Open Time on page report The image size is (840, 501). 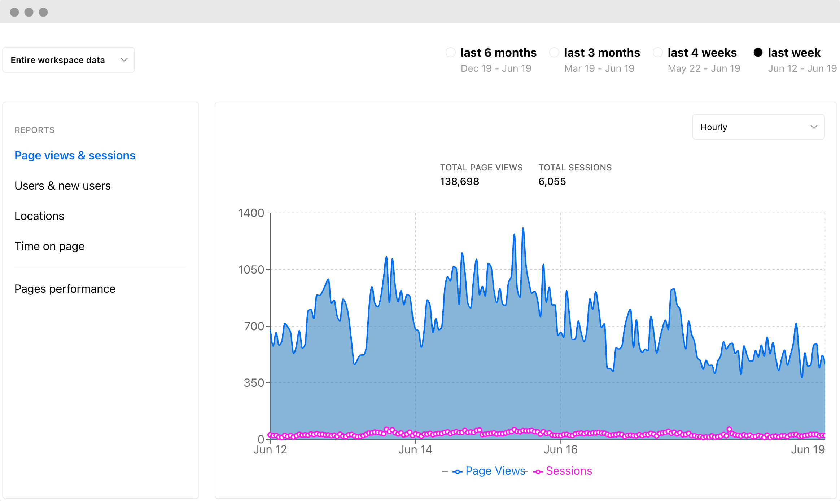tap(49, 246)
